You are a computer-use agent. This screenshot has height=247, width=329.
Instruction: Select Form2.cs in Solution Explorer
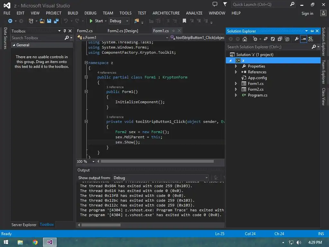[255, 89]
